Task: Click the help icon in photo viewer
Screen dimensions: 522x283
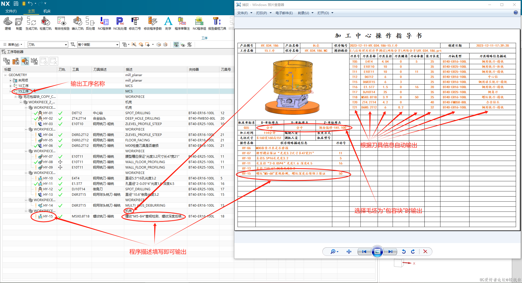Action: pos(516,13)
